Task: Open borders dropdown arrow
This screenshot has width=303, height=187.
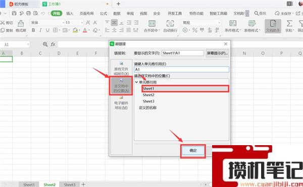Action: [59, 30]
